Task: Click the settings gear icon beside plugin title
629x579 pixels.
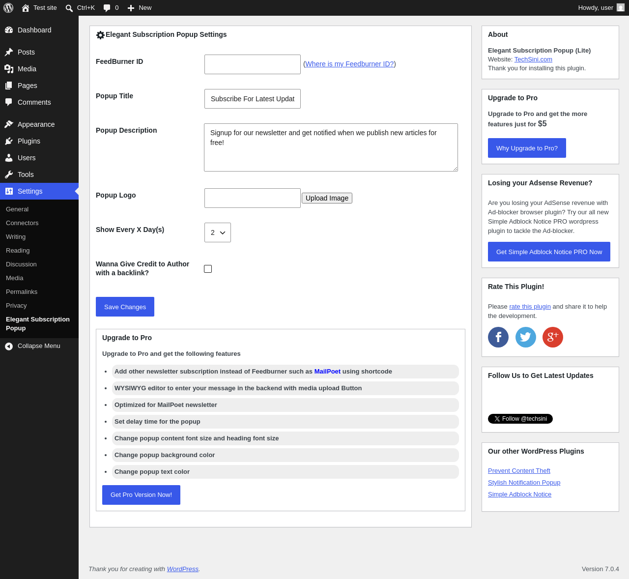Action: [101, 35]
